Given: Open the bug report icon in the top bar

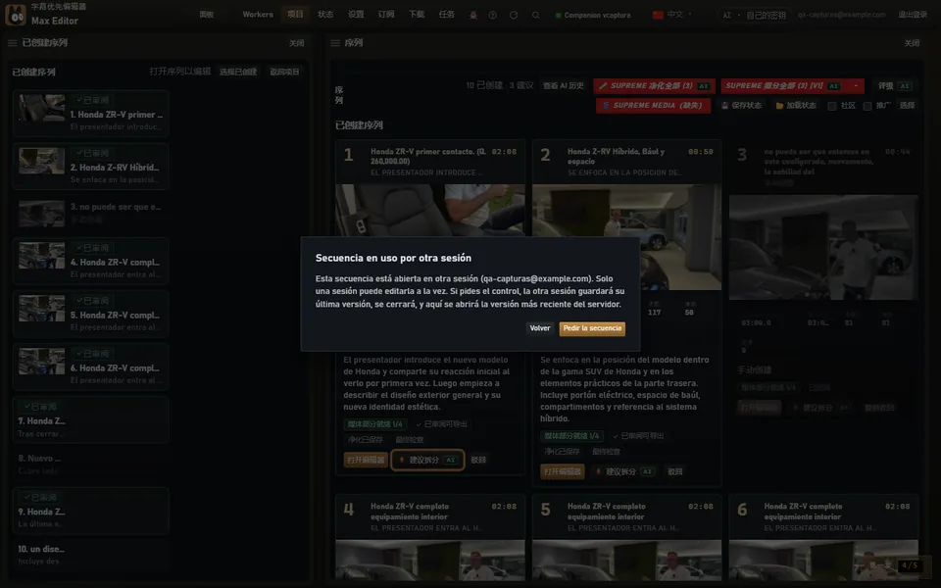Looking at the screenshot, I should 473,15.
